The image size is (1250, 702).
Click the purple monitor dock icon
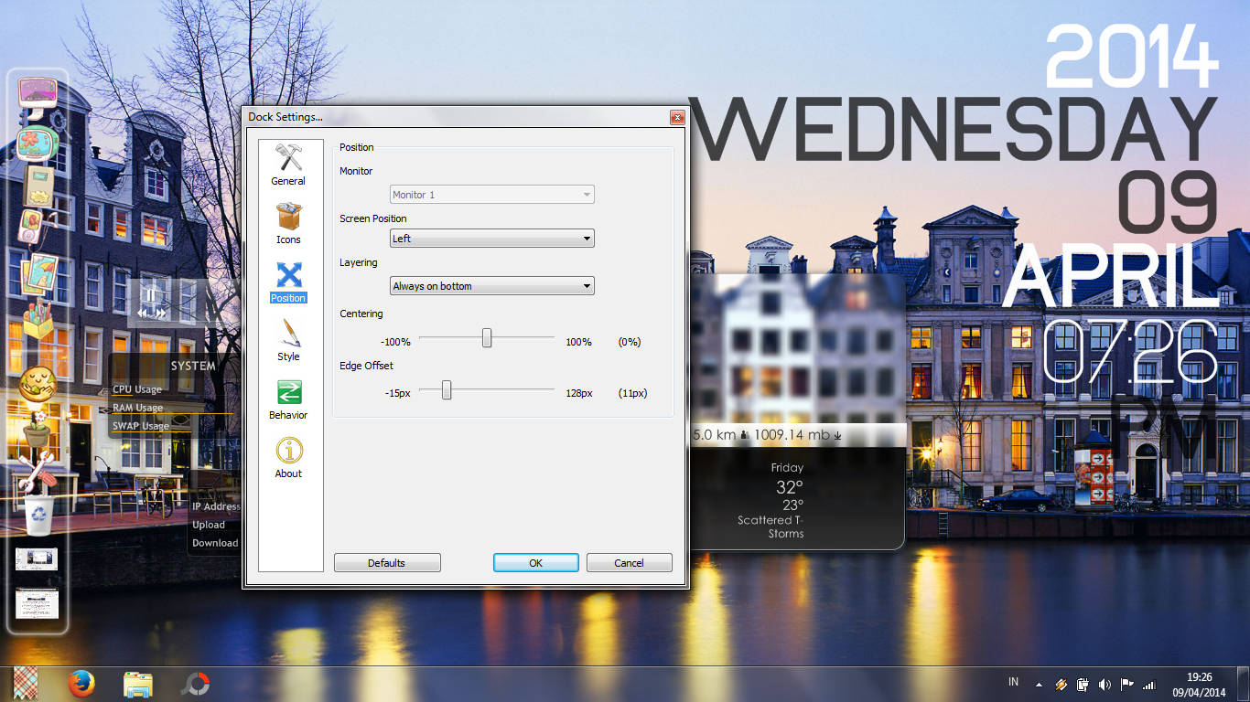click(38, 96)
